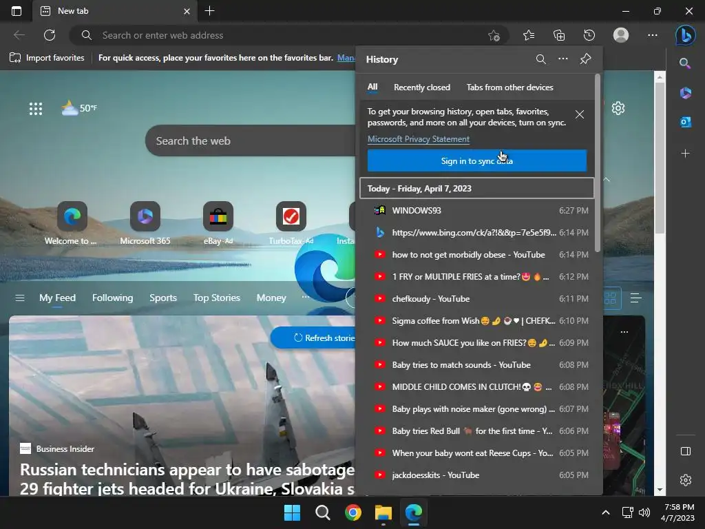Select the All history tab
The height and width of the screenshot is (529, 705).
point(372,87)
